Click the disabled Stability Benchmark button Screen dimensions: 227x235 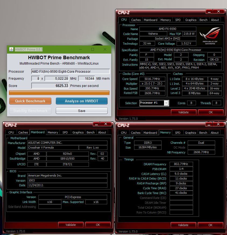30,111
